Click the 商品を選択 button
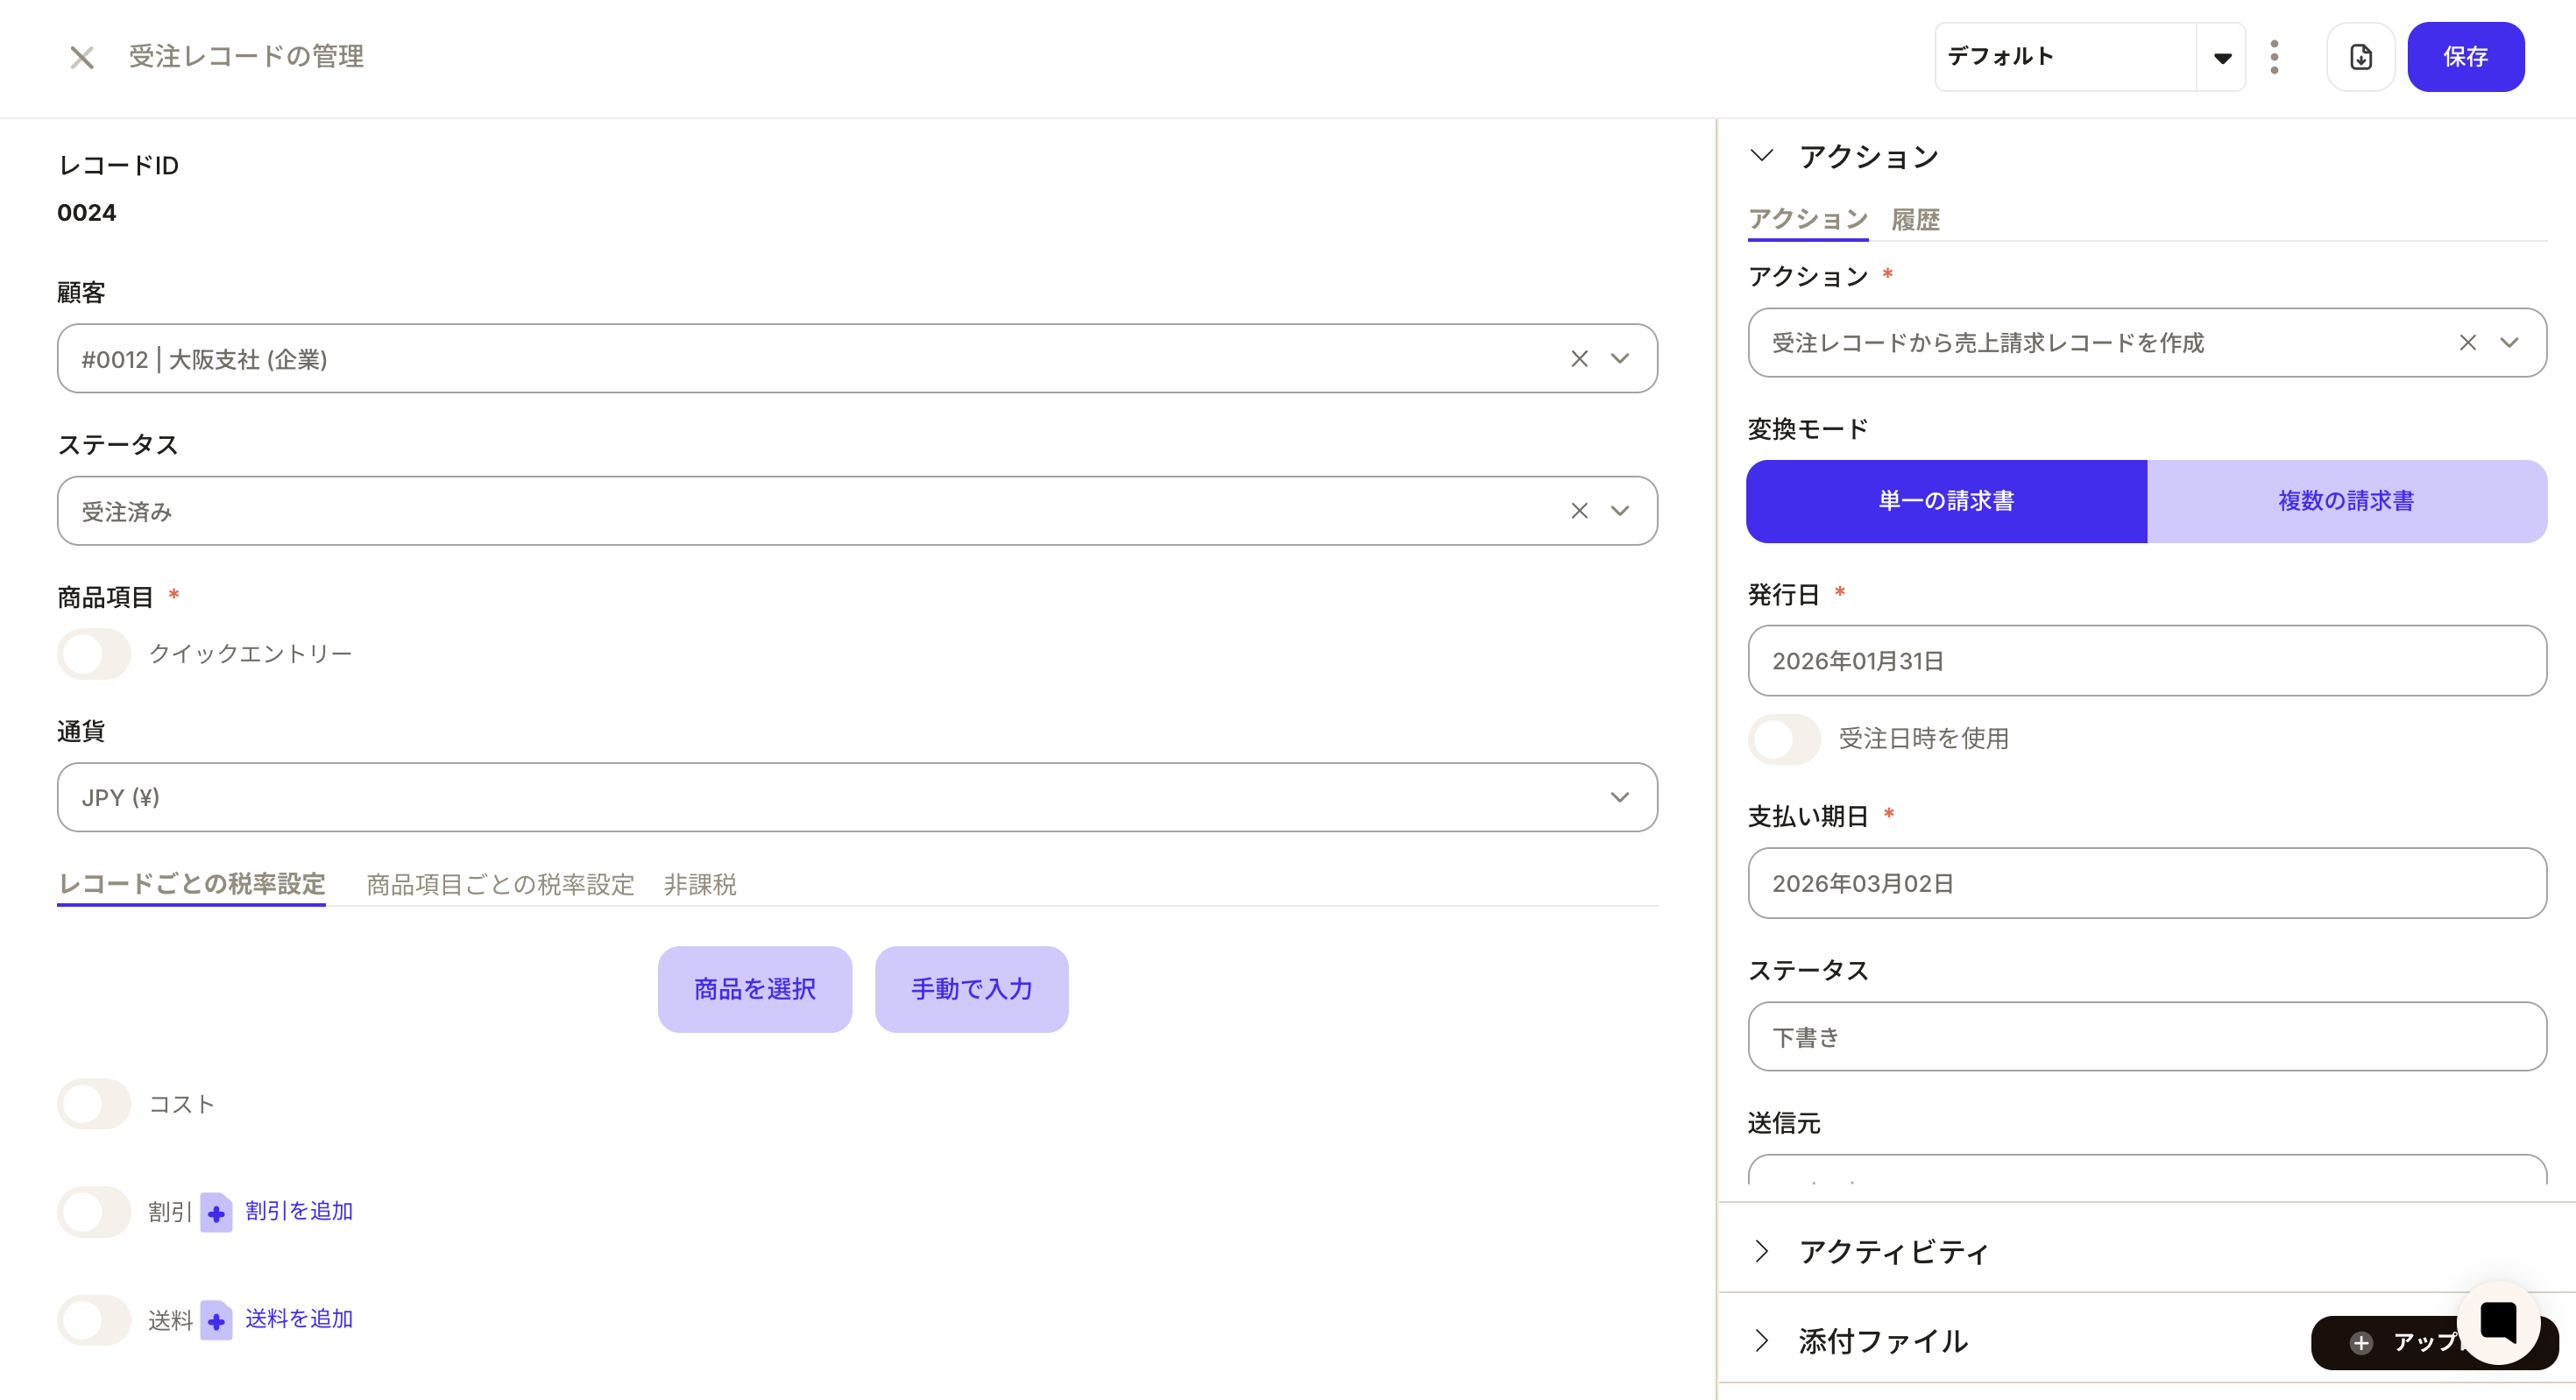2576x1400 pixels. (754, 989)
